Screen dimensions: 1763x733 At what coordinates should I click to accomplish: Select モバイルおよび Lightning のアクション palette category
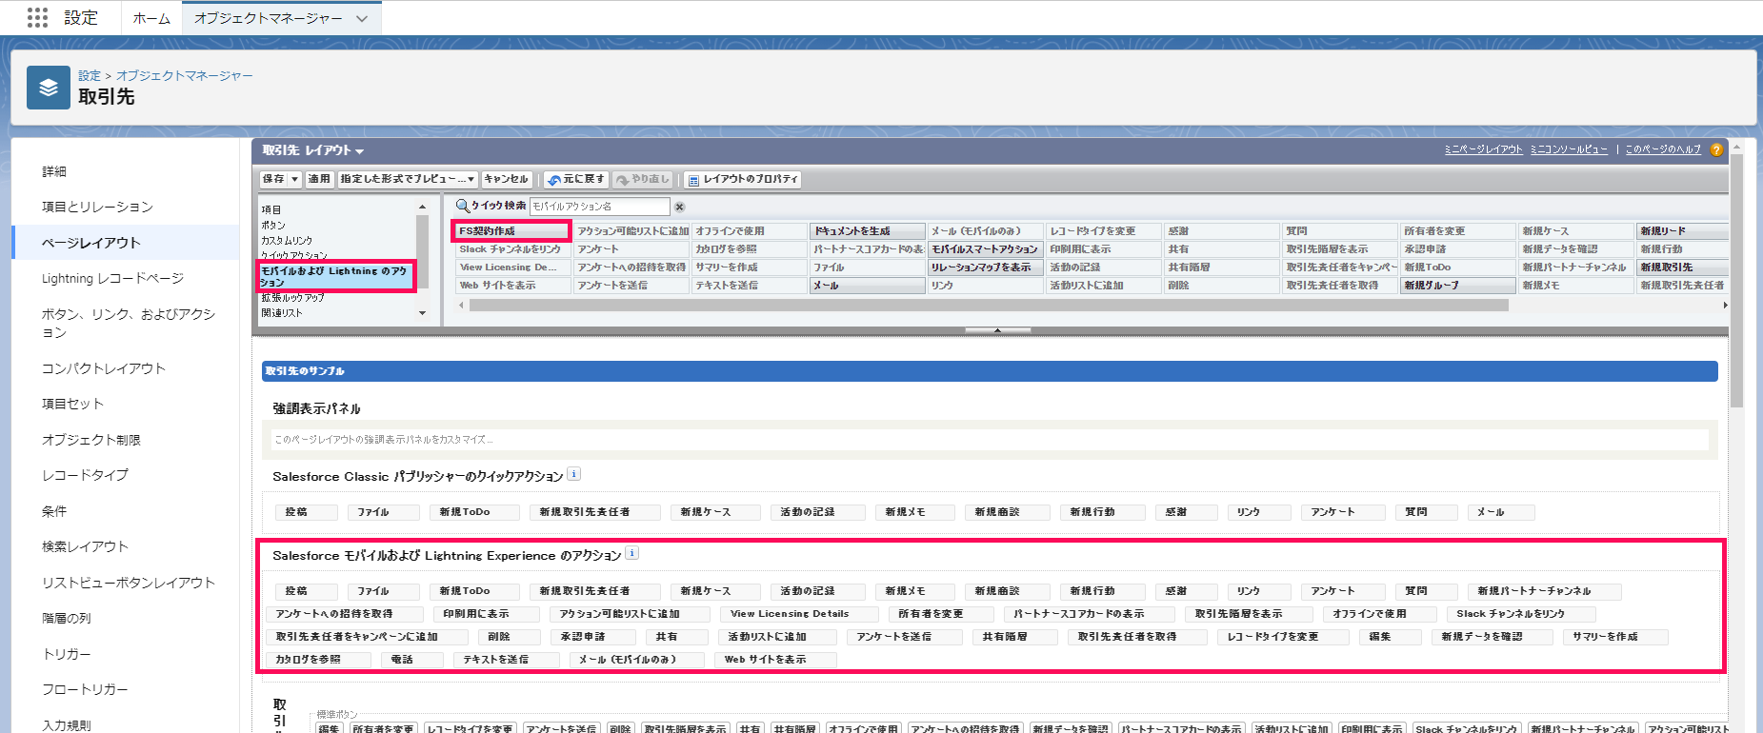point(336,276)
